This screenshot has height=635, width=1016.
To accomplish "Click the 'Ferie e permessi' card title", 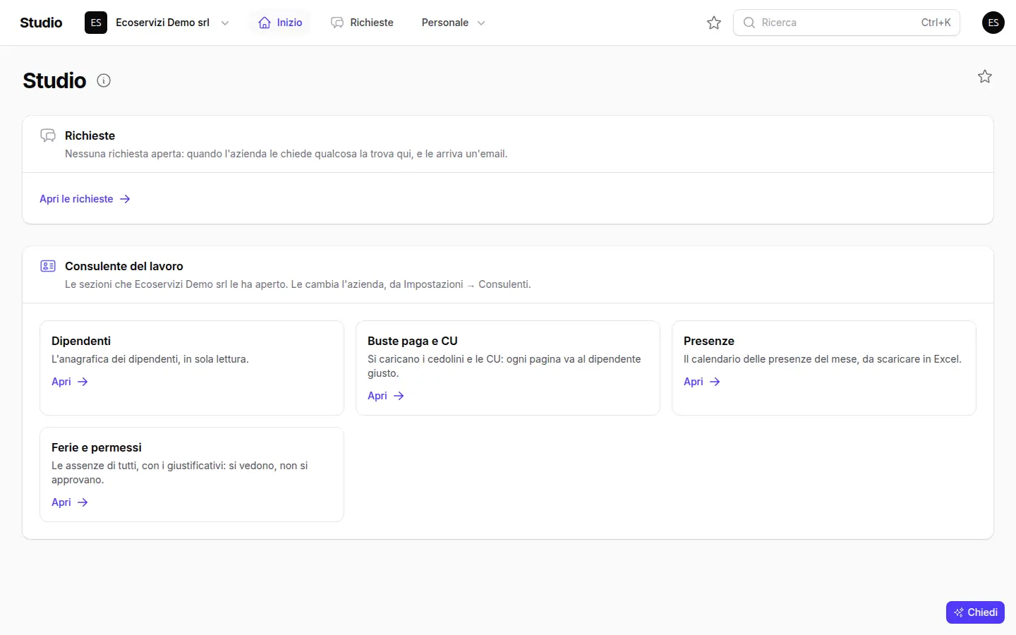I will pos(97,447).
